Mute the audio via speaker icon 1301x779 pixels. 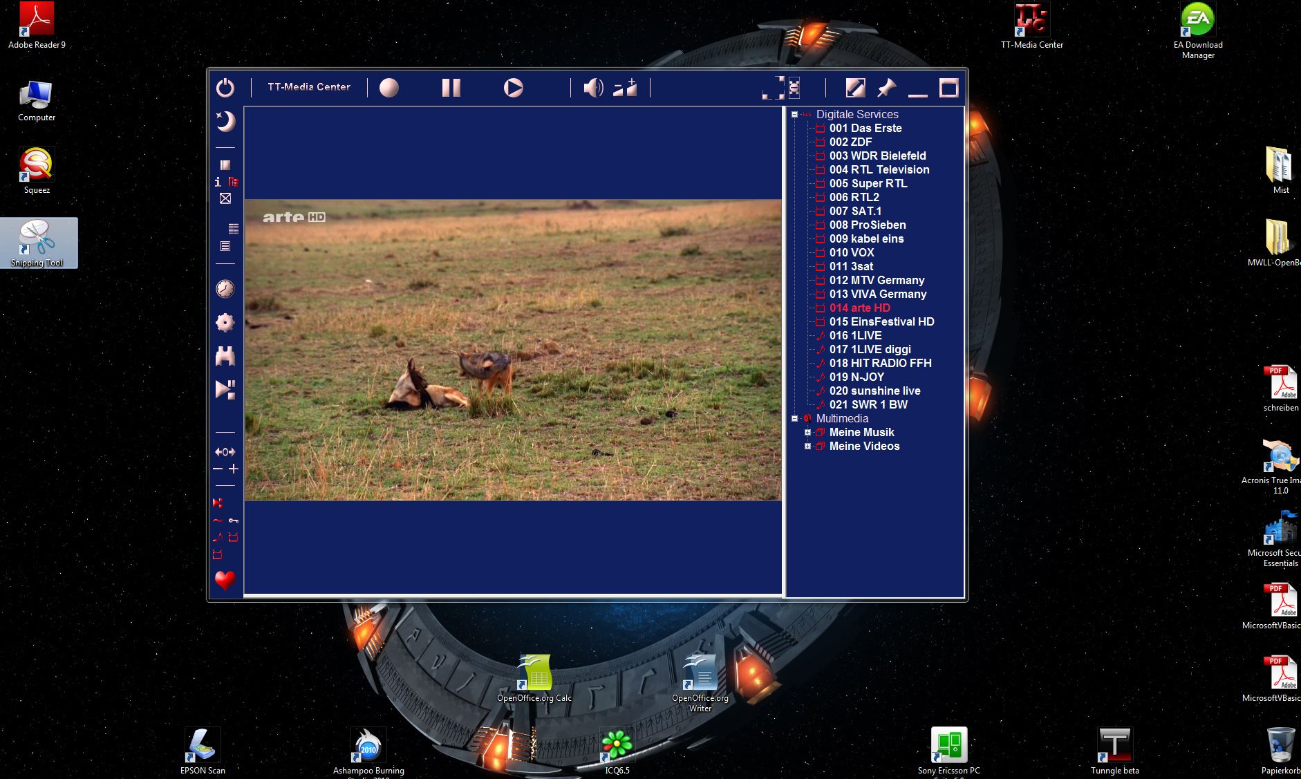tap(593, 88)
